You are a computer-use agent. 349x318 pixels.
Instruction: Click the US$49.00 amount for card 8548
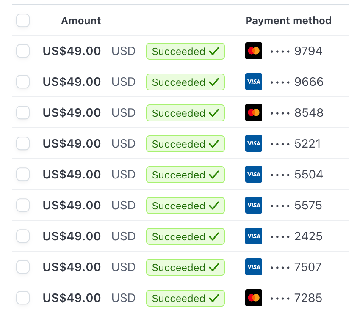72,112
